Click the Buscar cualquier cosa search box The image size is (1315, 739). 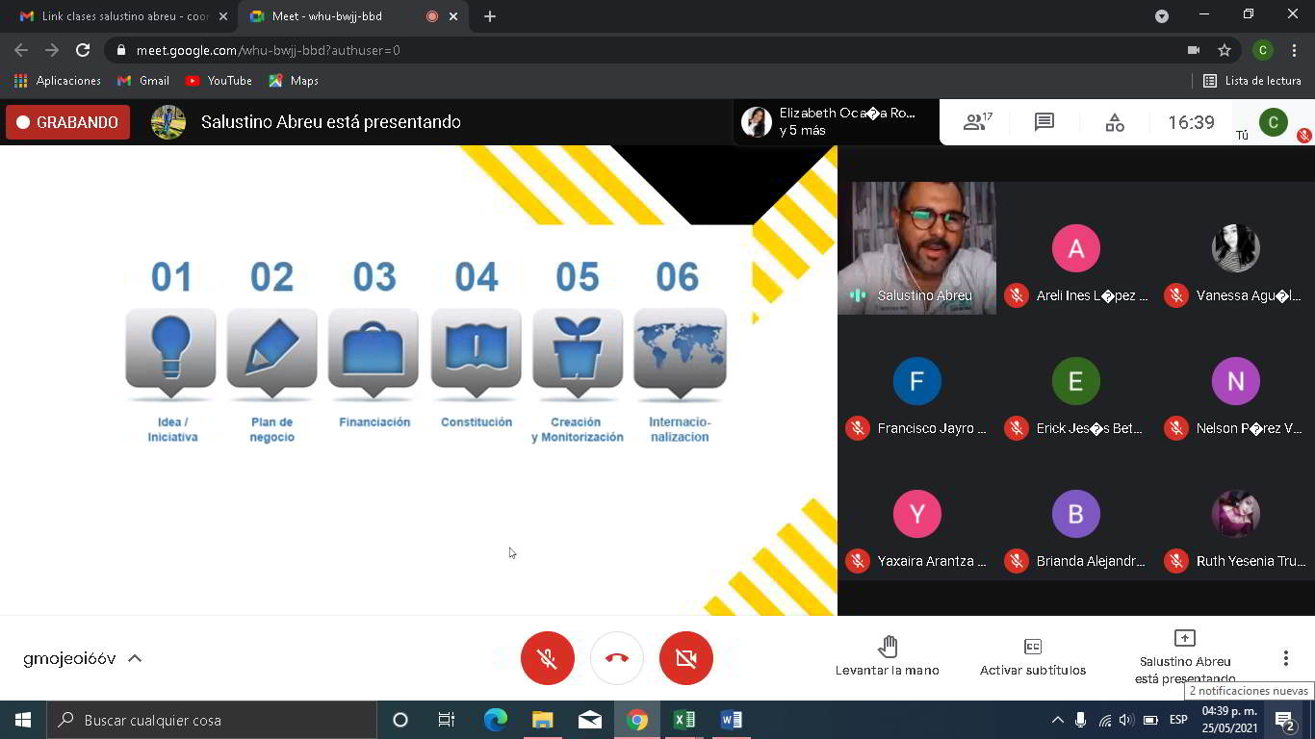(212, 720)
